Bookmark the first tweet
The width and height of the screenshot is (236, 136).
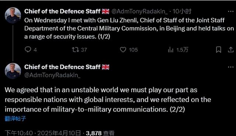[219, 50]
